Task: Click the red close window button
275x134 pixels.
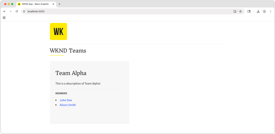Action: tap(5, 4)
